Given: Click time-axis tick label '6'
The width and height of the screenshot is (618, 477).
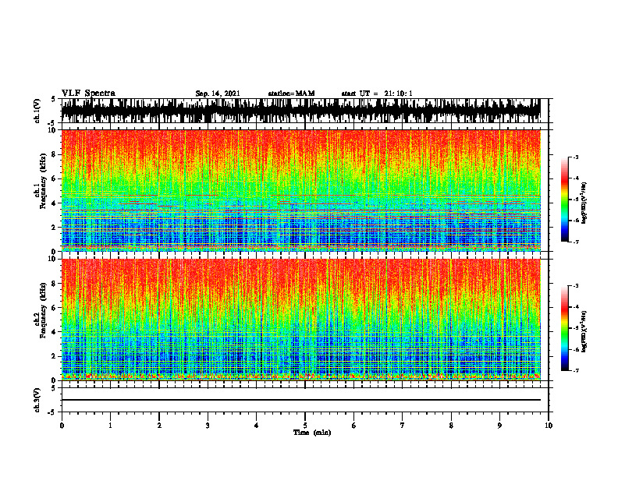Looking at the screenshot, I should coord(353,426).
